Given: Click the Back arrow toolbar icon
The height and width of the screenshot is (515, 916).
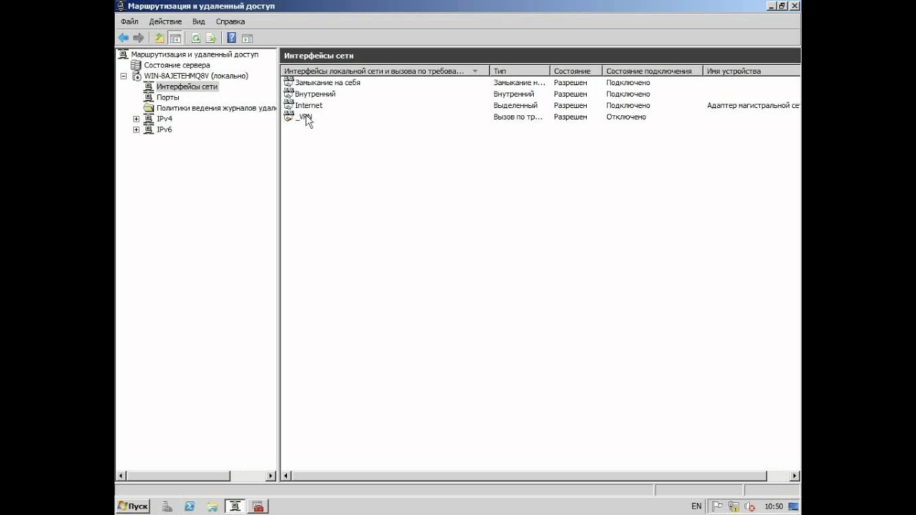Looking at the screenshot, I should point(124,38).
